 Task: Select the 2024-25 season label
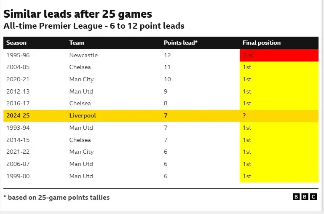(18, 115)
